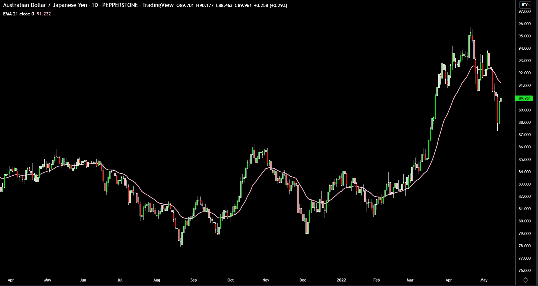This screenshot has width=538, height=286.
Task: Click the open value O89.701
Action: click(185, 5)
